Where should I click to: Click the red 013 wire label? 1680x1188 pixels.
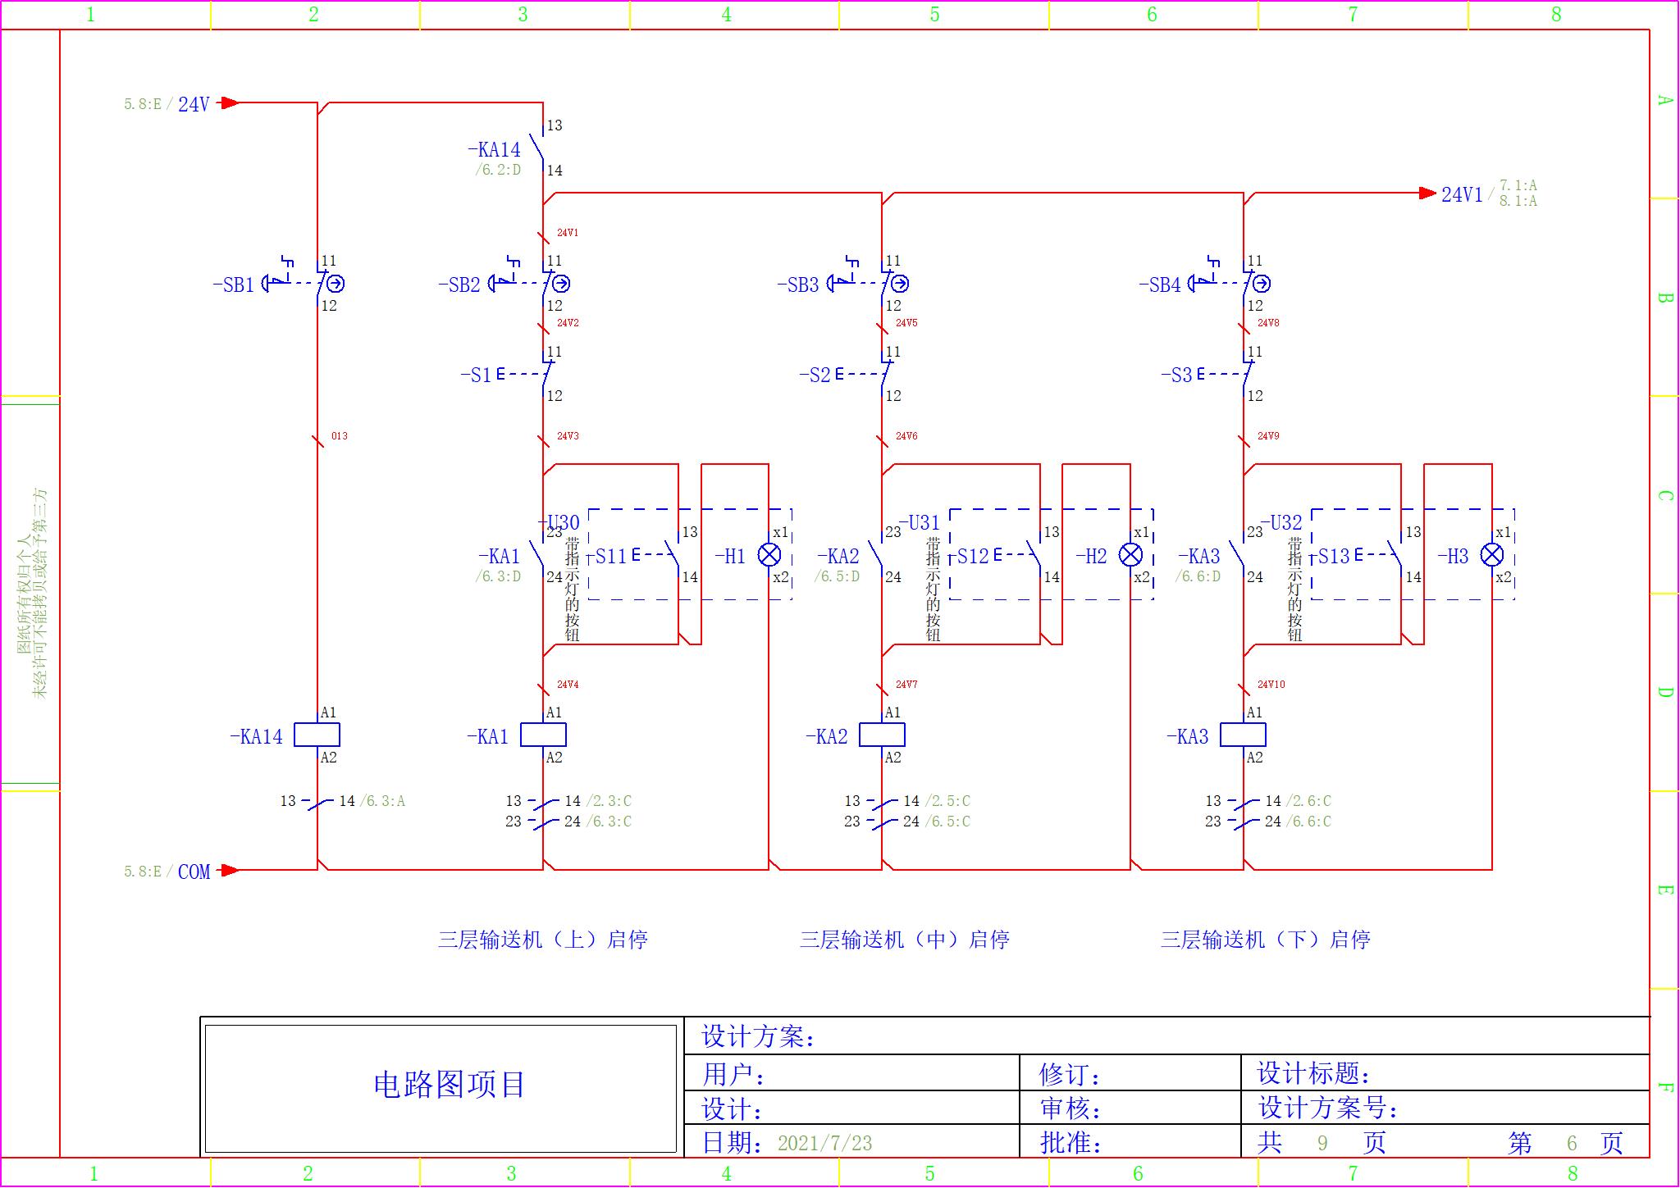339,436
